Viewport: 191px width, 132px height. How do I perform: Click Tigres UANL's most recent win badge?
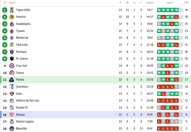[176, 10]
